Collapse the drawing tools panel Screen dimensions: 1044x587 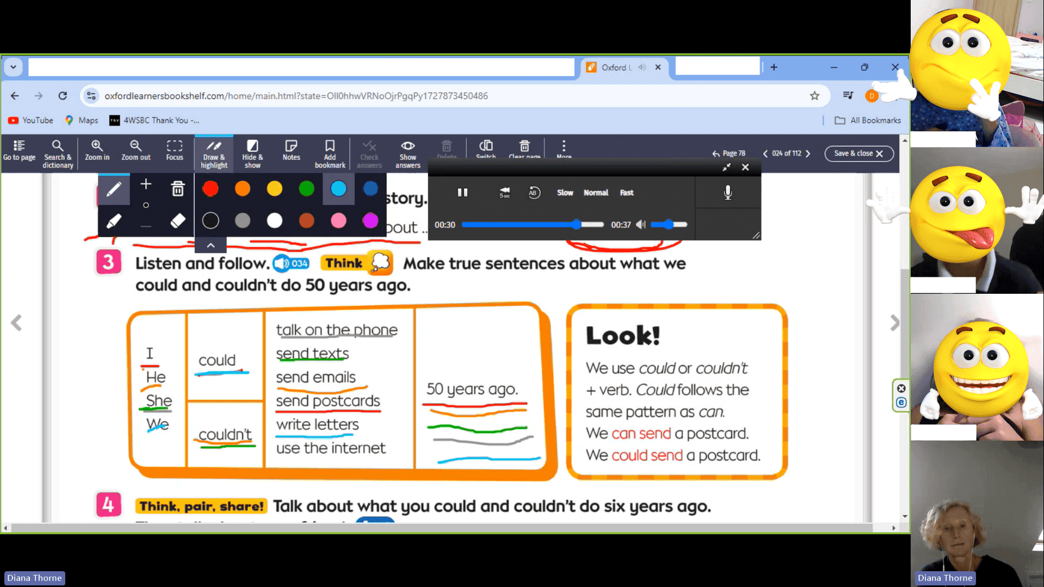point(211,245)
